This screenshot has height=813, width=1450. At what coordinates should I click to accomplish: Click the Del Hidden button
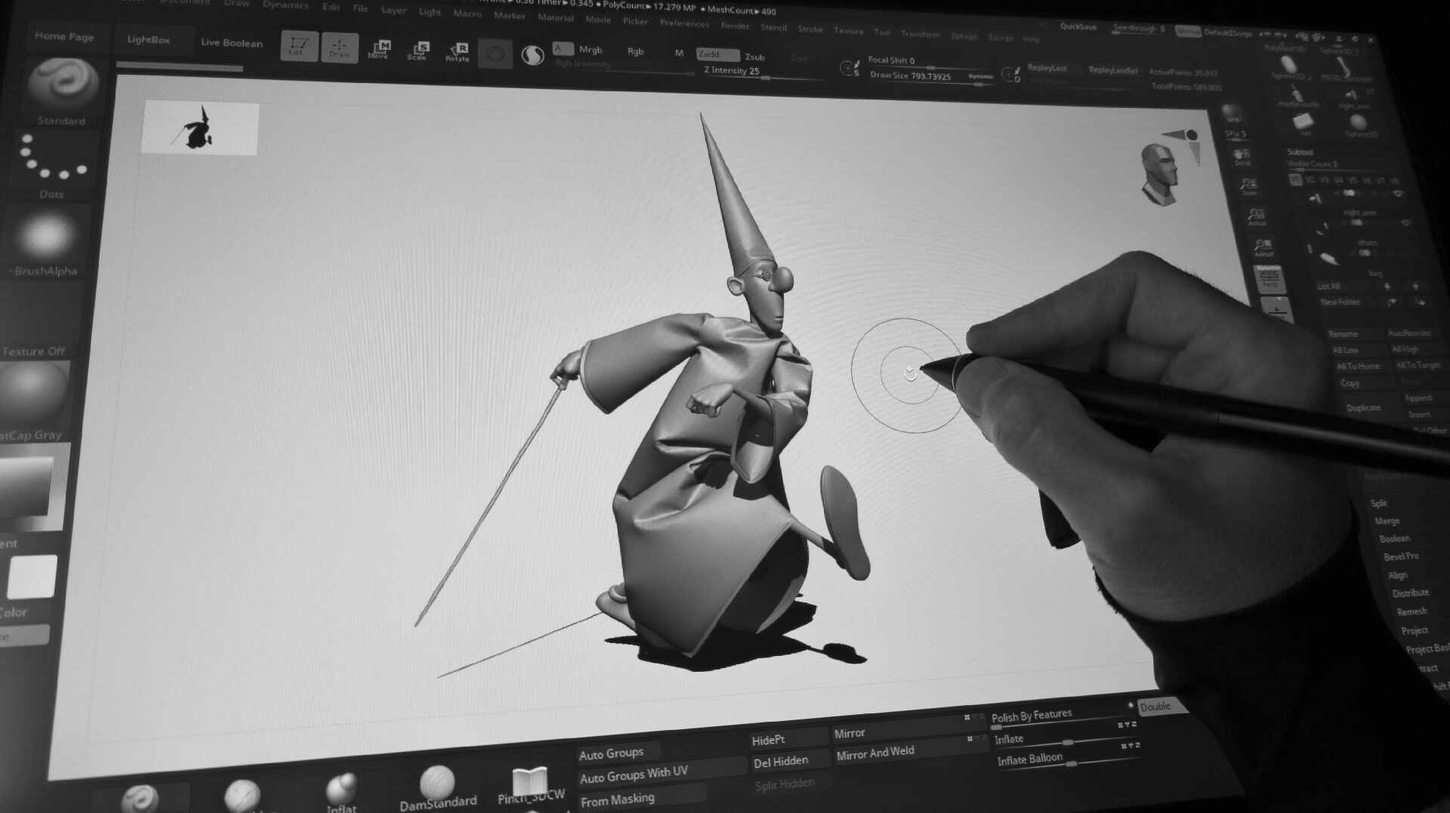[x=790, y=761]
